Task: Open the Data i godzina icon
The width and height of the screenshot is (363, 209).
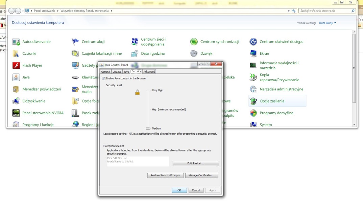Action: pyautogui.click(x=135, y=53)
